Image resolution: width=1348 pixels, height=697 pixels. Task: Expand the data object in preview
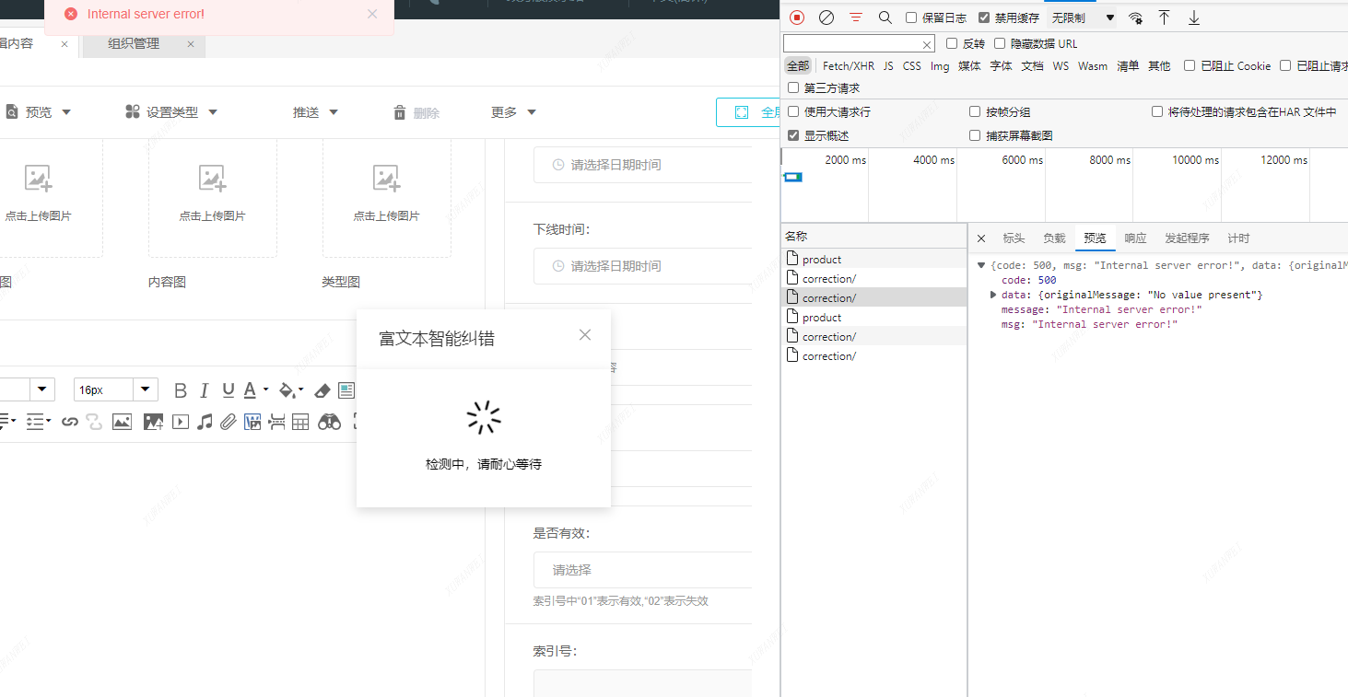(993, 295)
